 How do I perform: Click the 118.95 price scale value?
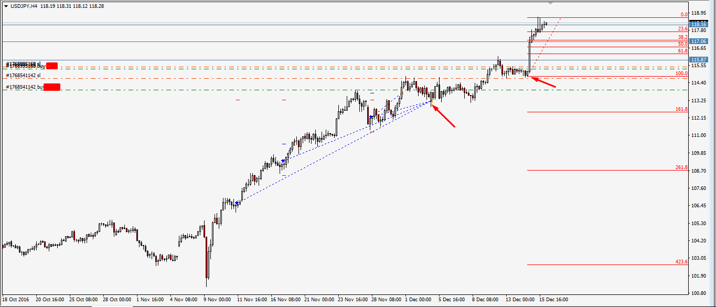tap(699, 13)
